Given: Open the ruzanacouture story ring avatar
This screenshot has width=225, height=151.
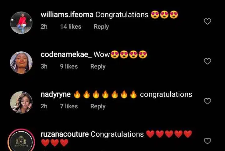Looking at the screenshot, I should click(21, 141).
